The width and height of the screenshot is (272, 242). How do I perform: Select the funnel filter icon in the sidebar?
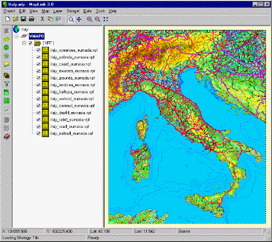[7, 84]
